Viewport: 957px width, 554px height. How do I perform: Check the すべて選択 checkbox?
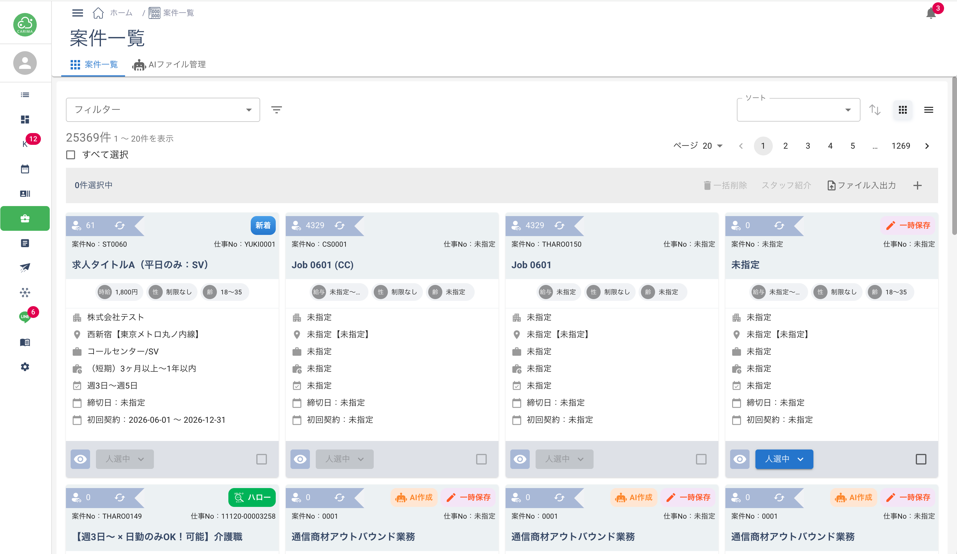[71, 155]
